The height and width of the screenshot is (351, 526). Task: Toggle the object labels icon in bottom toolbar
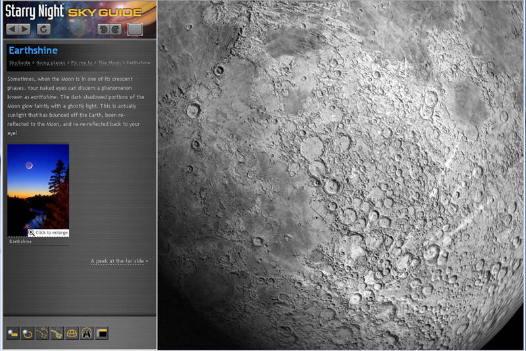(x=12, y=333)
